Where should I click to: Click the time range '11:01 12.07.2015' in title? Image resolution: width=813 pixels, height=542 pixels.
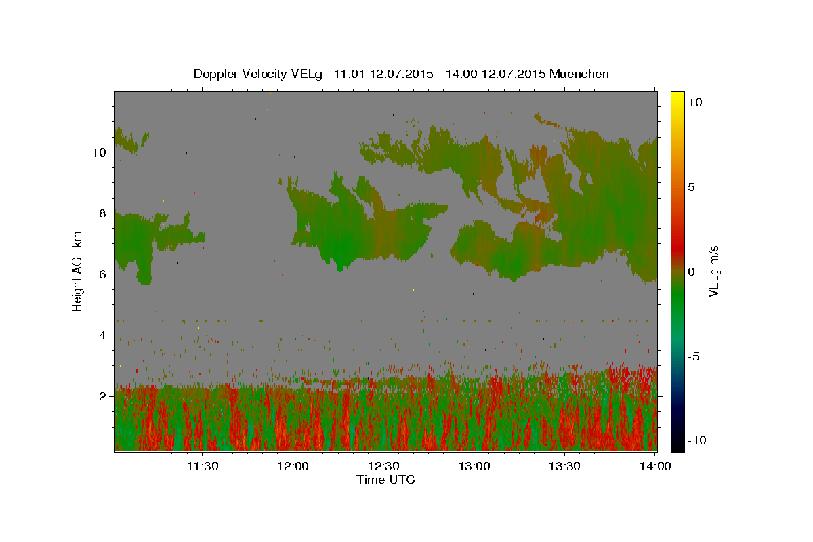[384, 74]
